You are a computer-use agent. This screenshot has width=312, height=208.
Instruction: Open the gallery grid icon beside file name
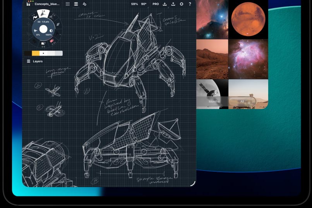(x=28, y=4)
